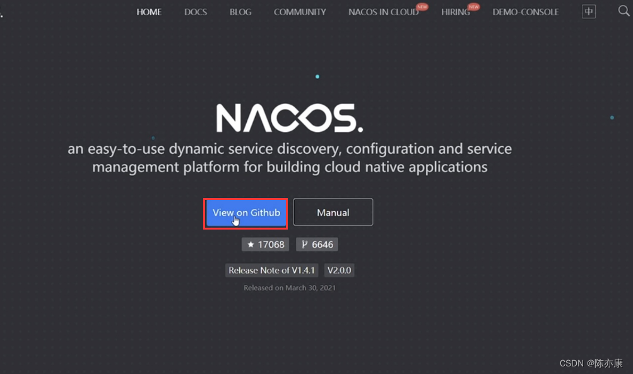
Task: Click the fork count badge 6646
Action: pyautogui.click(x=317, y=245)
